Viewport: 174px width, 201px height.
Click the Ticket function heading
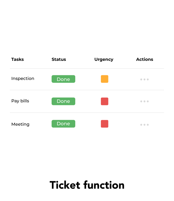(x=87, y=185)
